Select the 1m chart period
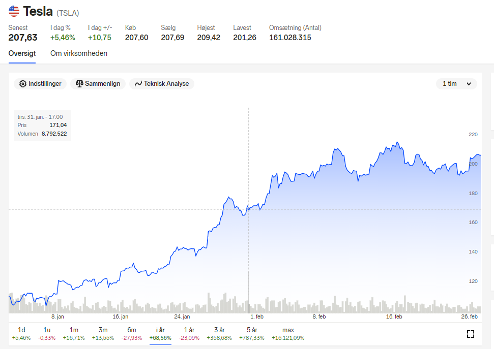 point(74,334)
